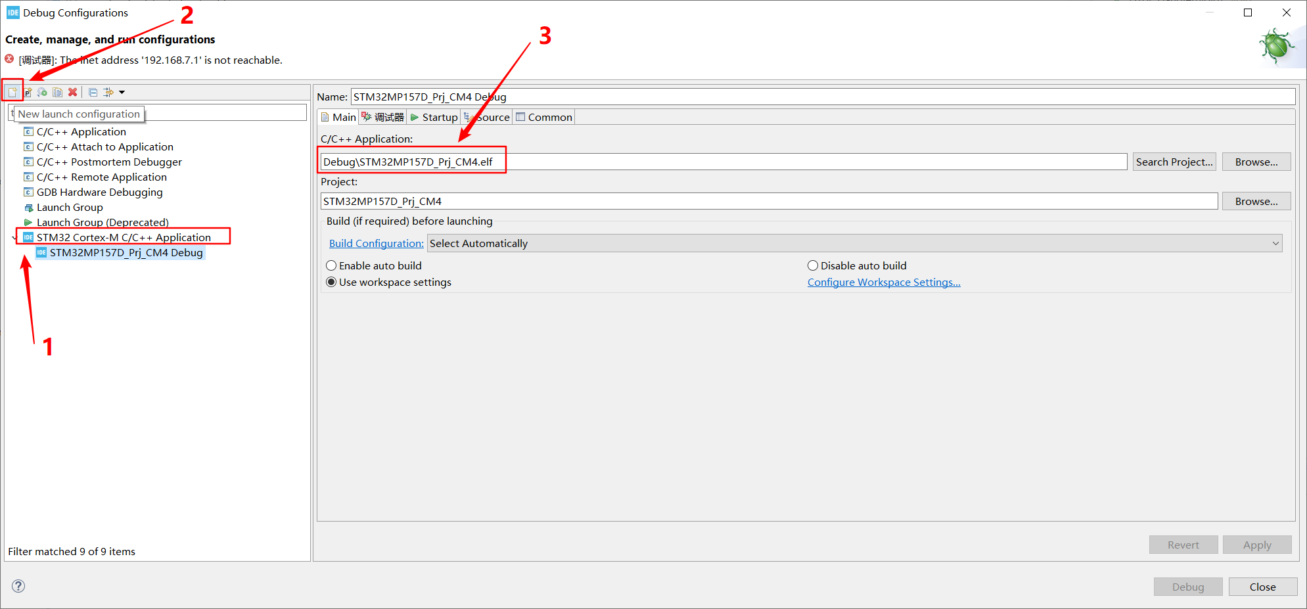This screenshot has width=1307, height=609.
Task: Click the Revert button
Action: (1183, 545)
